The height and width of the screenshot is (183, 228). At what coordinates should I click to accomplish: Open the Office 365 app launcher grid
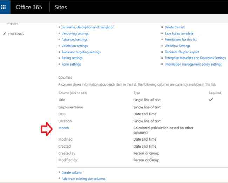tap(4, 7)
